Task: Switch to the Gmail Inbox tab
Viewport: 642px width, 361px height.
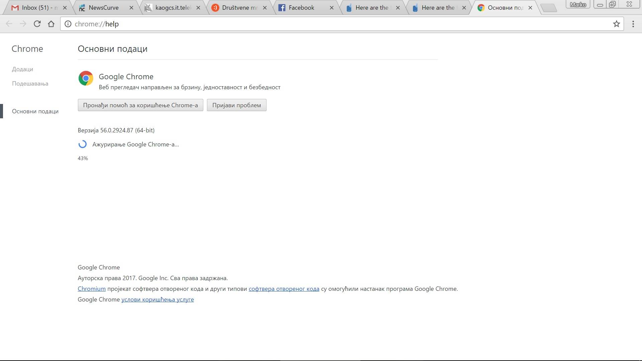Action: [35, 8]
